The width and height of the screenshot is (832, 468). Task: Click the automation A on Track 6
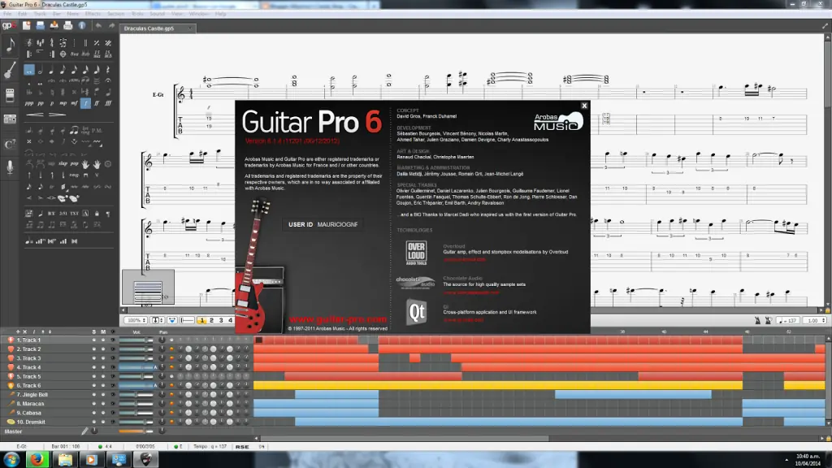[155, 386]
